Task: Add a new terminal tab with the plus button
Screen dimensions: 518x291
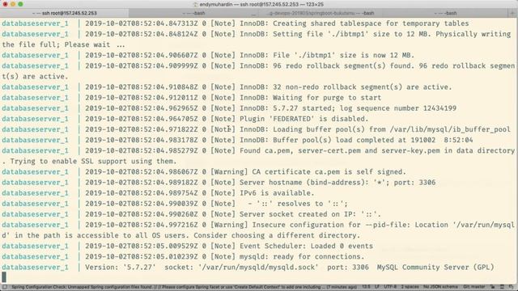Action: coord(512,13)
